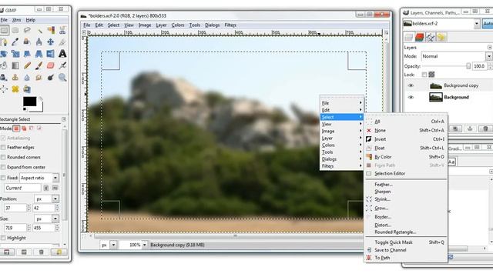Select the Zoom magnifier tool

(x=62, y=77)
